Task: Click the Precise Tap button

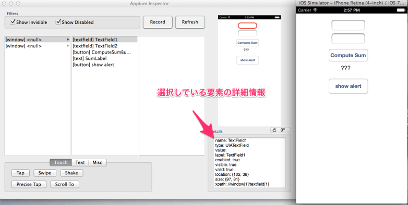Action: point(29,184)
